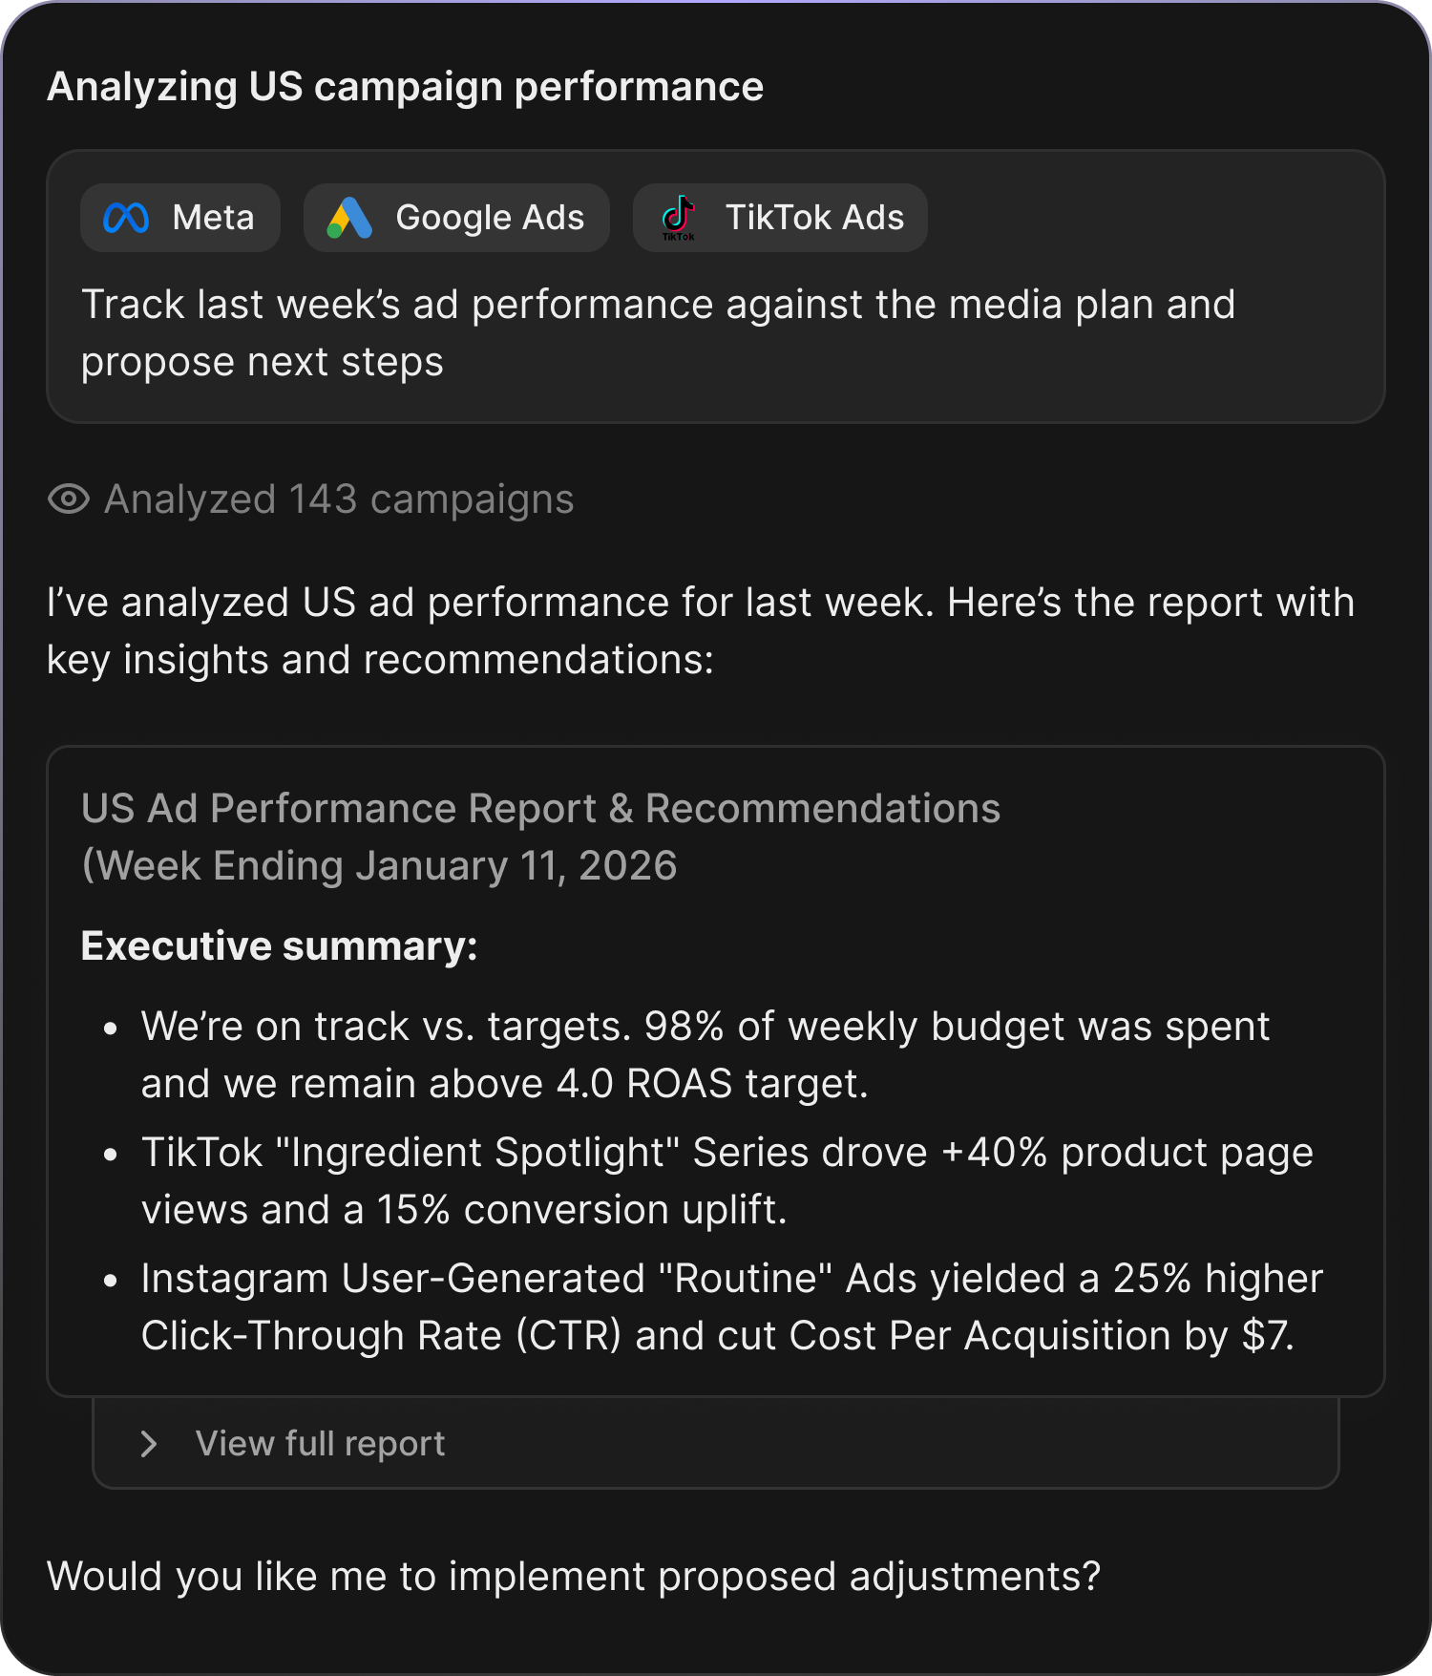Image resolution: width=1432 pixels, height=1676 pixels.
Task: Click the "(Week Ending January 11, 2026" subtitle
Action: tap(379, 866)
